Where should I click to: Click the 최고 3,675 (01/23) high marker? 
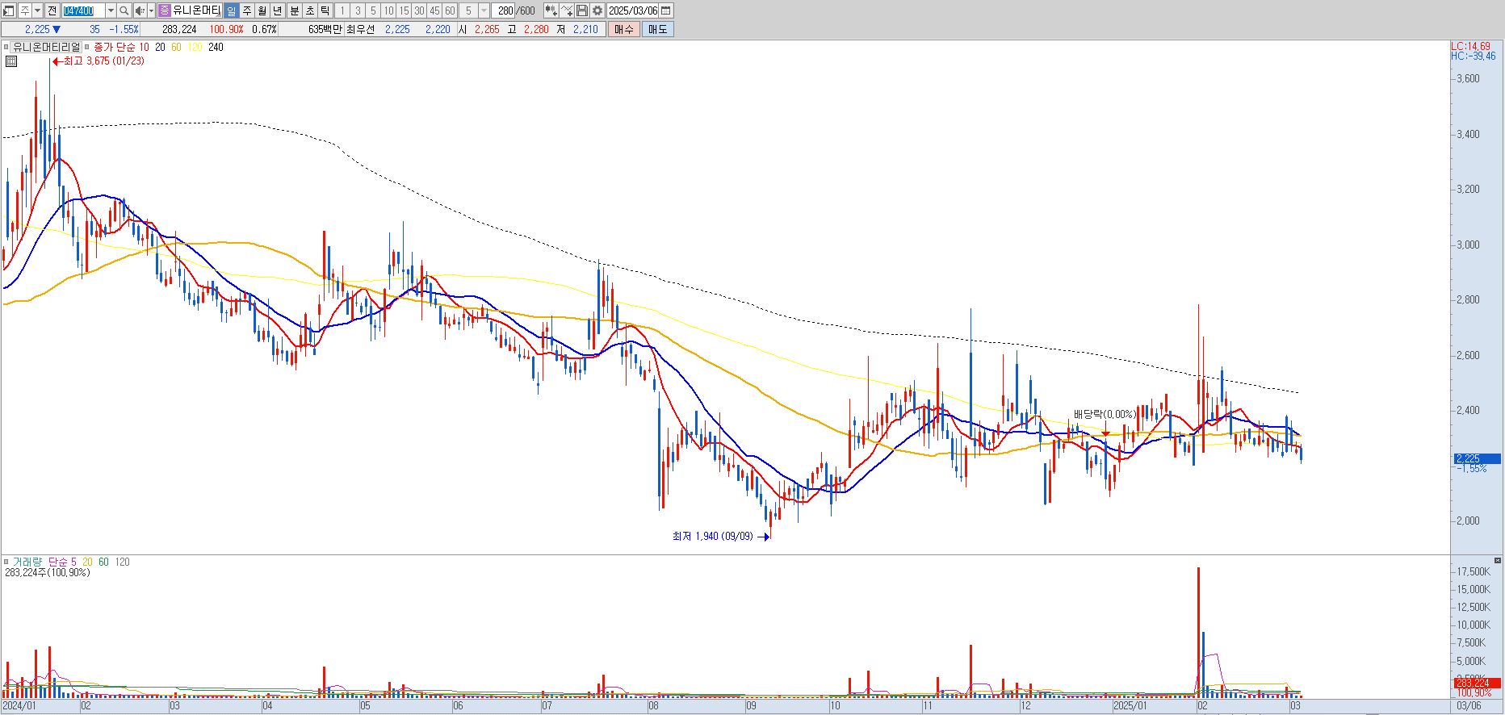99,61
